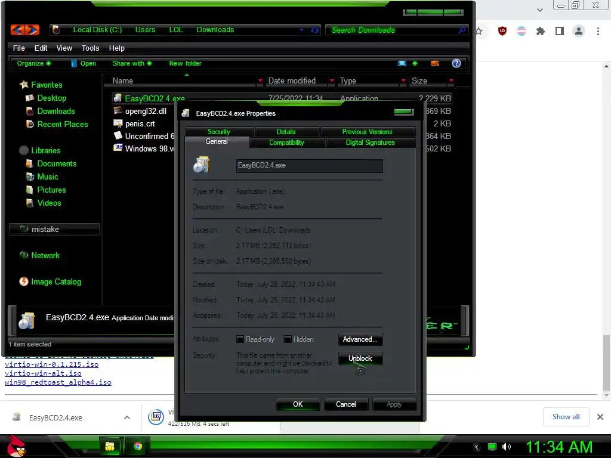This screenshot has height=458, width=611.
Task: Open the Date modified column dropdown
Action: pos(332,81)
